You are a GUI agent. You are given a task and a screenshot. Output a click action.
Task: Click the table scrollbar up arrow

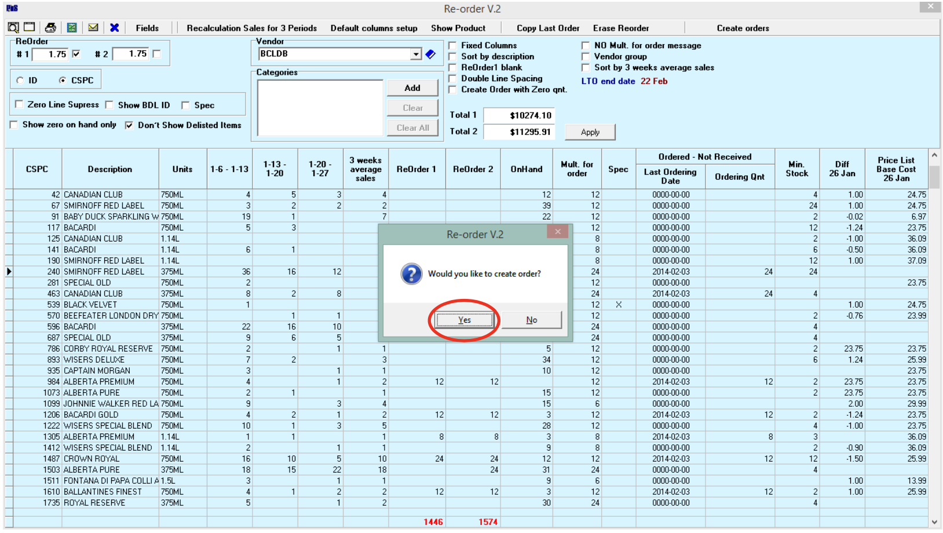coord(934,155)
